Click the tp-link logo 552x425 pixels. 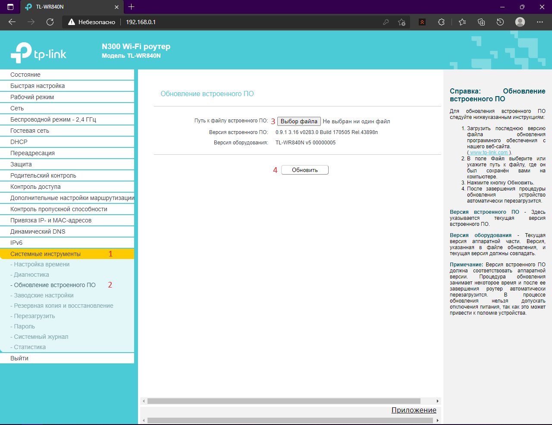(39, 53)
